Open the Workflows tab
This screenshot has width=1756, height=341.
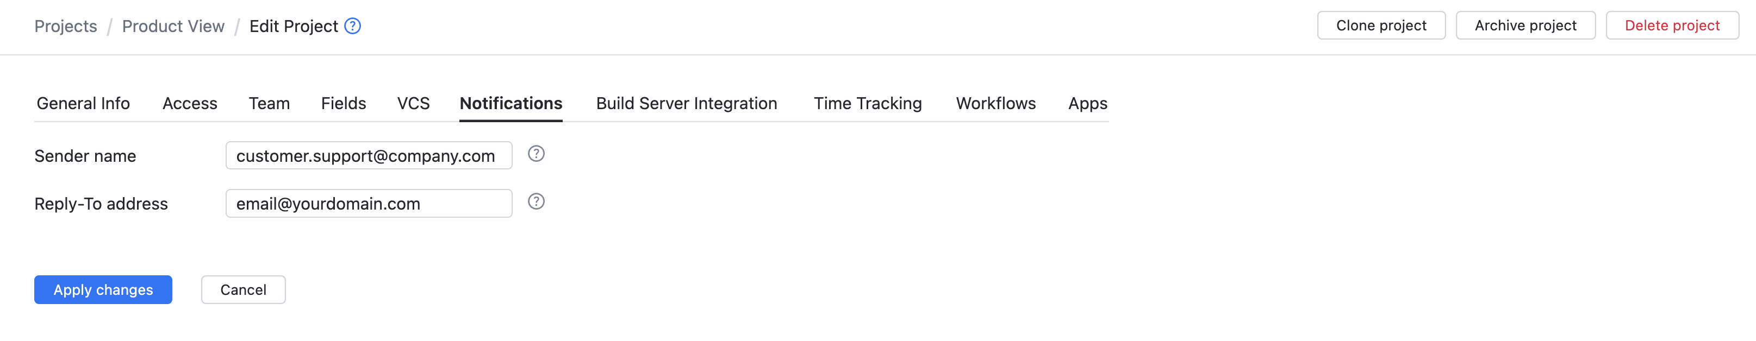[x=995, y=104]
